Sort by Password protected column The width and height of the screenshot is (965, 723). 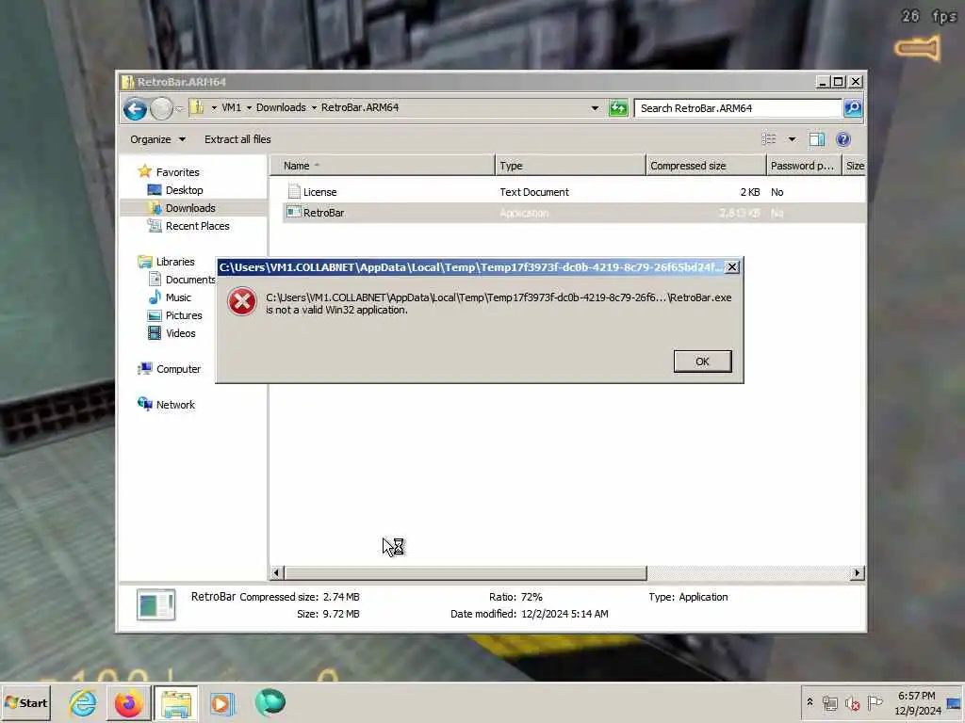coord(804,166)
